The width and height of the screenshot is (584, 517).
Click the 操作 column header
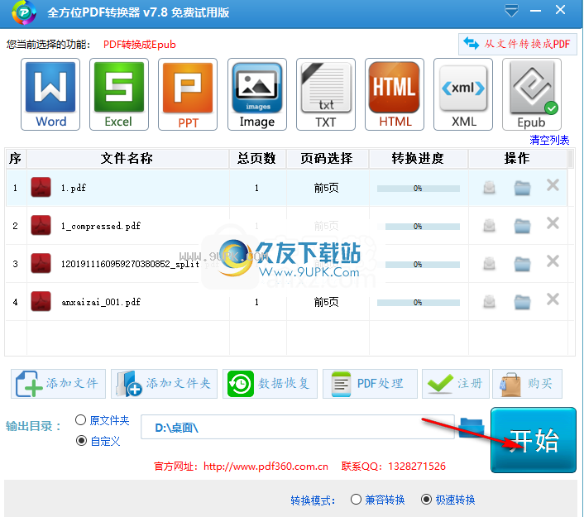[x=517, y=158]
